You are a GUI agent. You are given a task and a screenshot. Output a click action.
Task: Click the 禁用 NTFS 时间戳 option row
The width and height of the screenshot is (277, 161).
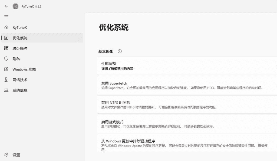tap(187, 105)
